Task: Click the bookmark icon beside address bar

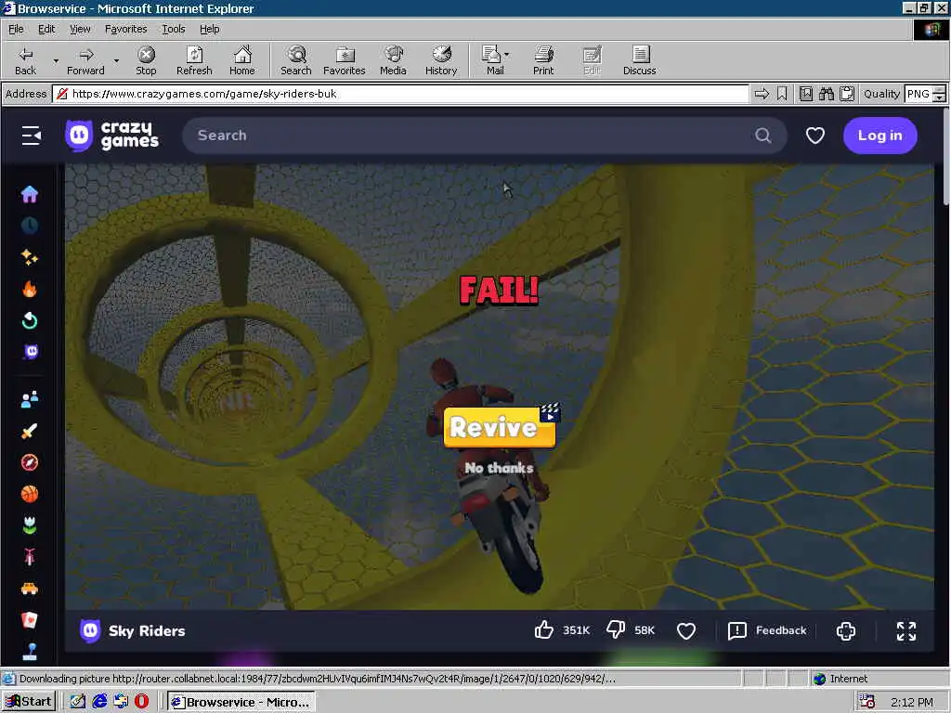Action: tap(782, 94)
